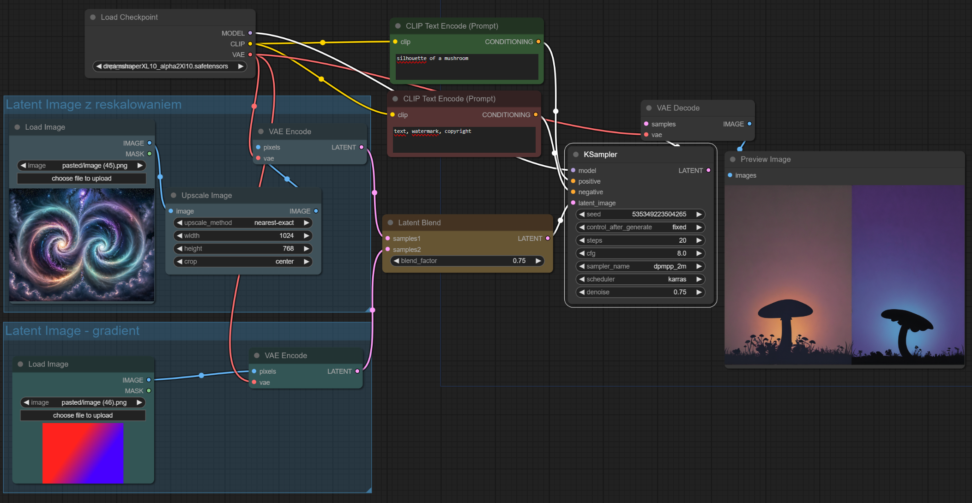Open the upscale_method nearest-exact dropdown

243,222
